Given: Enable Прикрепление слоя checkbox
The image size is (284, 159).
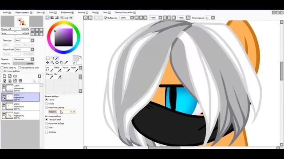Looking at the screenshot, I should pyautogui.click(x=20, y=68).
